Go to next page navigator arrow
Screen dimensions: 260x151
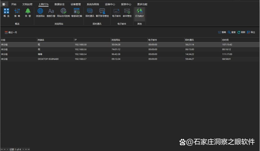[26, 149]
